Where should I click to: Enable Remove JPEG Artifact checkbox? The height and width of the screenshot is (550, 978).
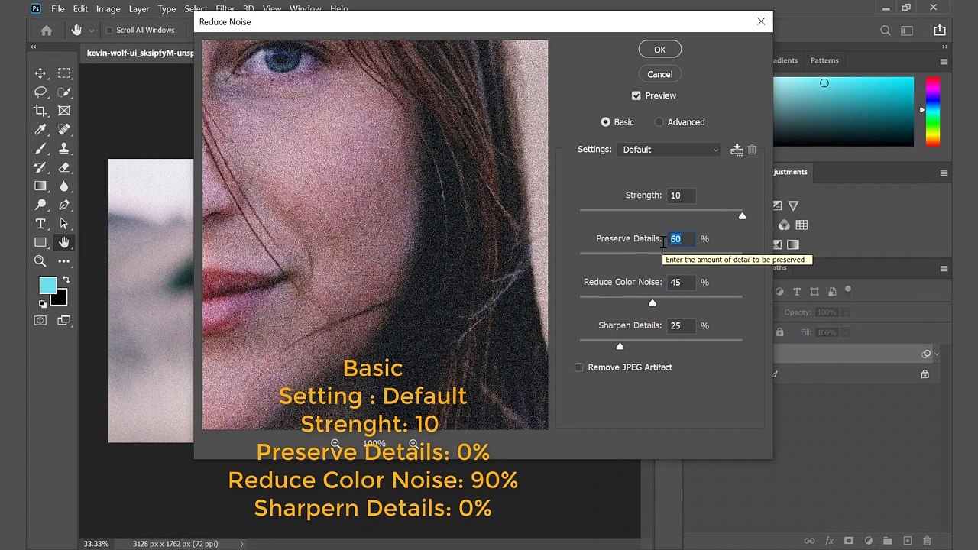(578, 367)
